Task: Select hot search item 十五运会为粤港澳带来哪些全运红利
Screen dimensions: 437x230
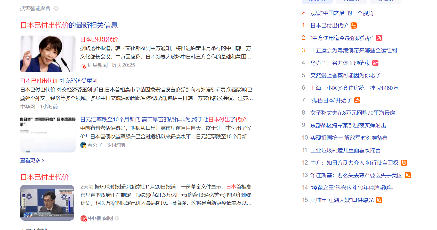Action: [x=353, y=50]
